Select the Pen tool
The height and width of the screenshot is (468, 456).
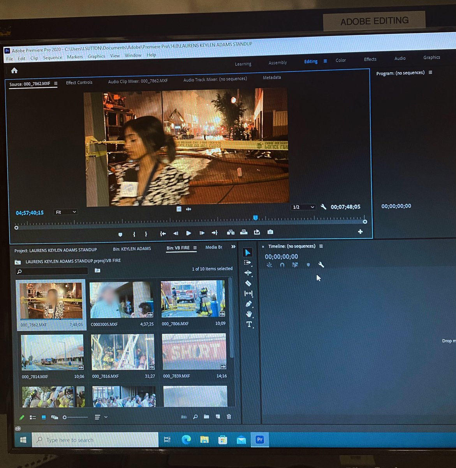pyautogui.click(x=249, y=303)
